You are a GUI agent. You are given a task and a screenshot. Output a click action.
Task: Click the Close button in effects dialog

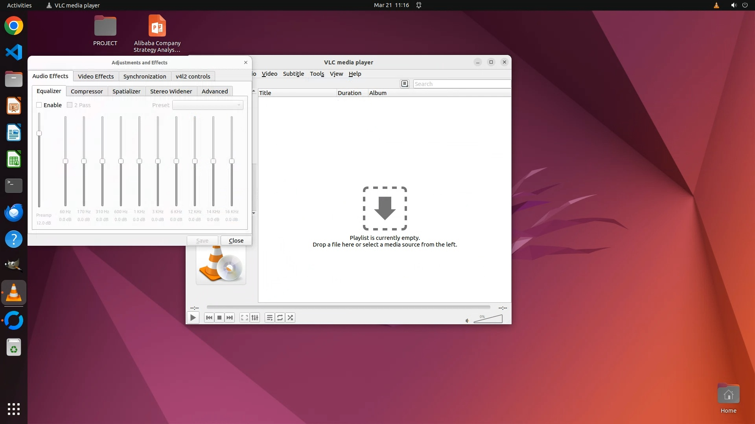click(x=236, y=240)
